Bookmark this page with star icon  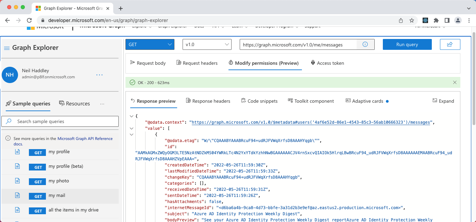tap(411, 20)
